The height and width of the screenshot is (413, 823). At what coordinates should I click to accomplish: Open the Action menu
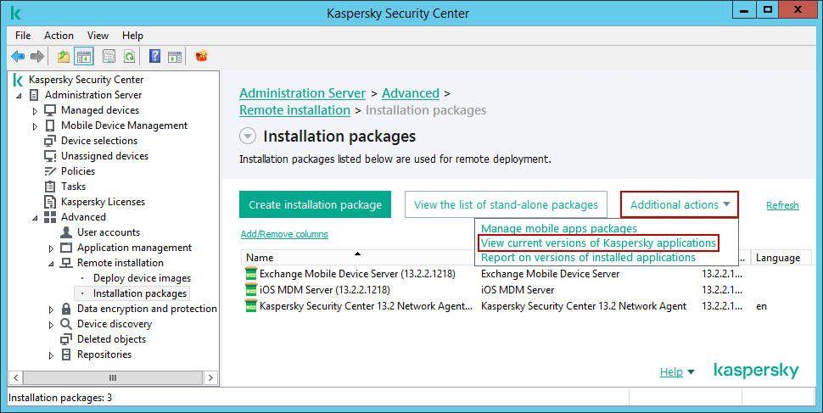point(59,36)
